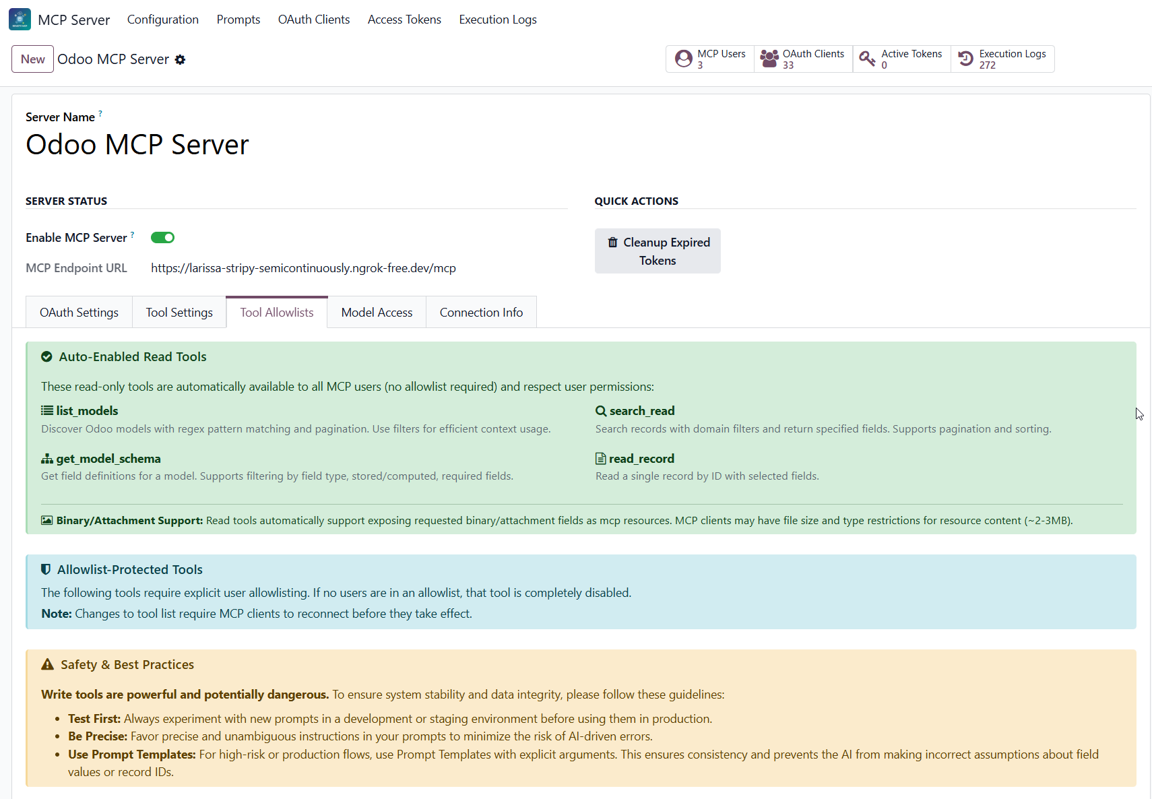Open the Execution Logs top menu
Viewport: 1152px width, 799px height.
[x=498, y=20]
